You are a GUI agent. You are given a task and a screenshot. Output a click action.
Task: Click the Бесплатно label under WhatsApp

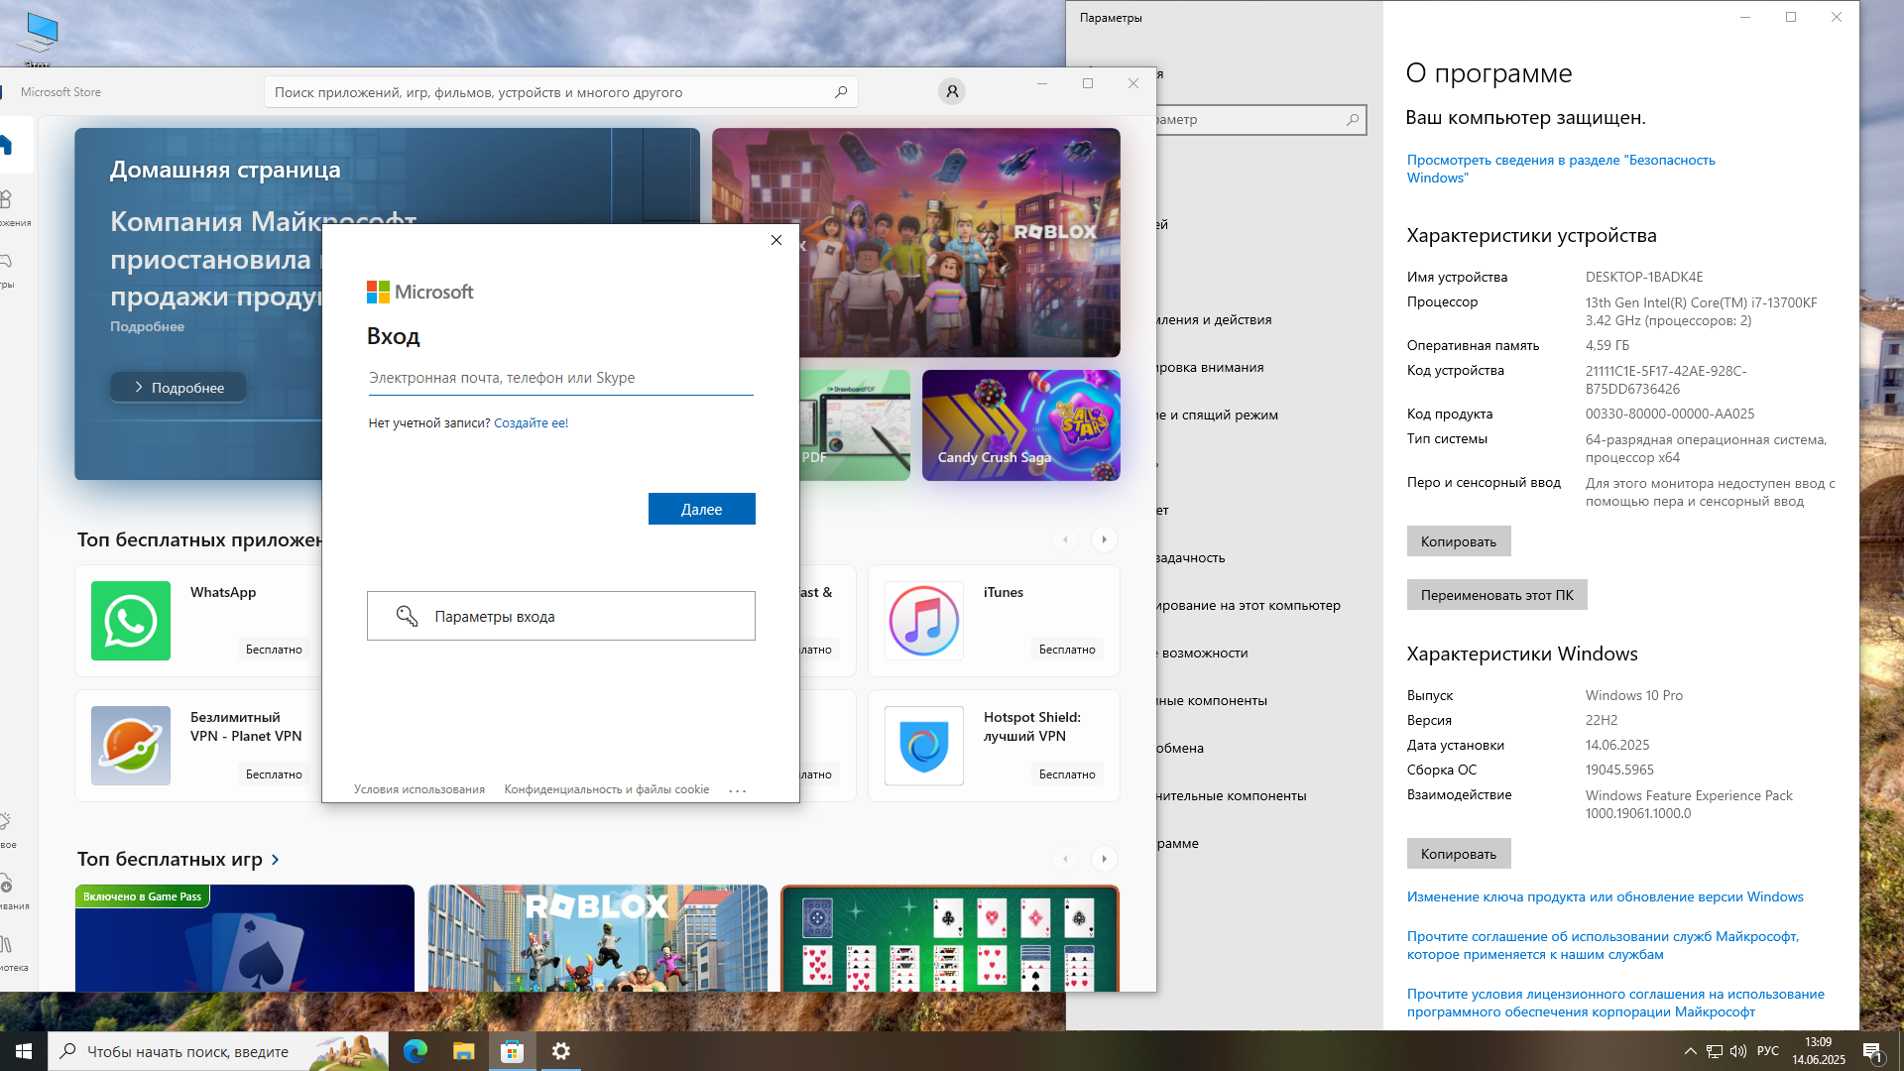(274, 650)
